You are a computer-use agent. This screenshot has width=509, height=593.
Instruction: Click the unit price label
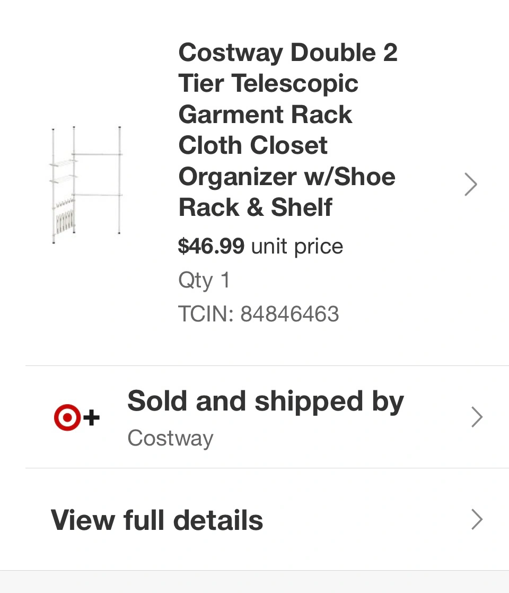tap(297, 247)
